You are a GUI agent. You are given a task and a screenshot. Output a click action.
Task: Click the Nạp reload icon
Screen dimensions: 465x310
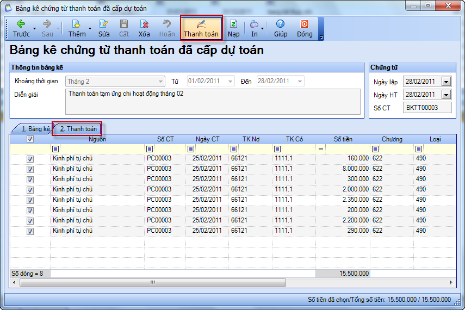click(233, 24)
